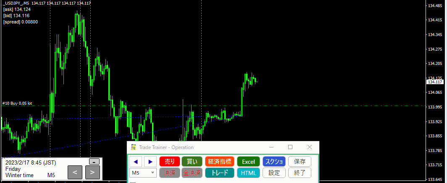Collapse the date info panel
The height and width of the screenshot is (183, 447).
[95, 162]
